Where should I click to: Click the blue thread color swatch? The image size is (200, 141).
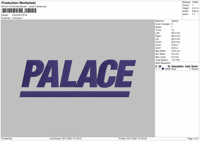[x=163, y=69]
